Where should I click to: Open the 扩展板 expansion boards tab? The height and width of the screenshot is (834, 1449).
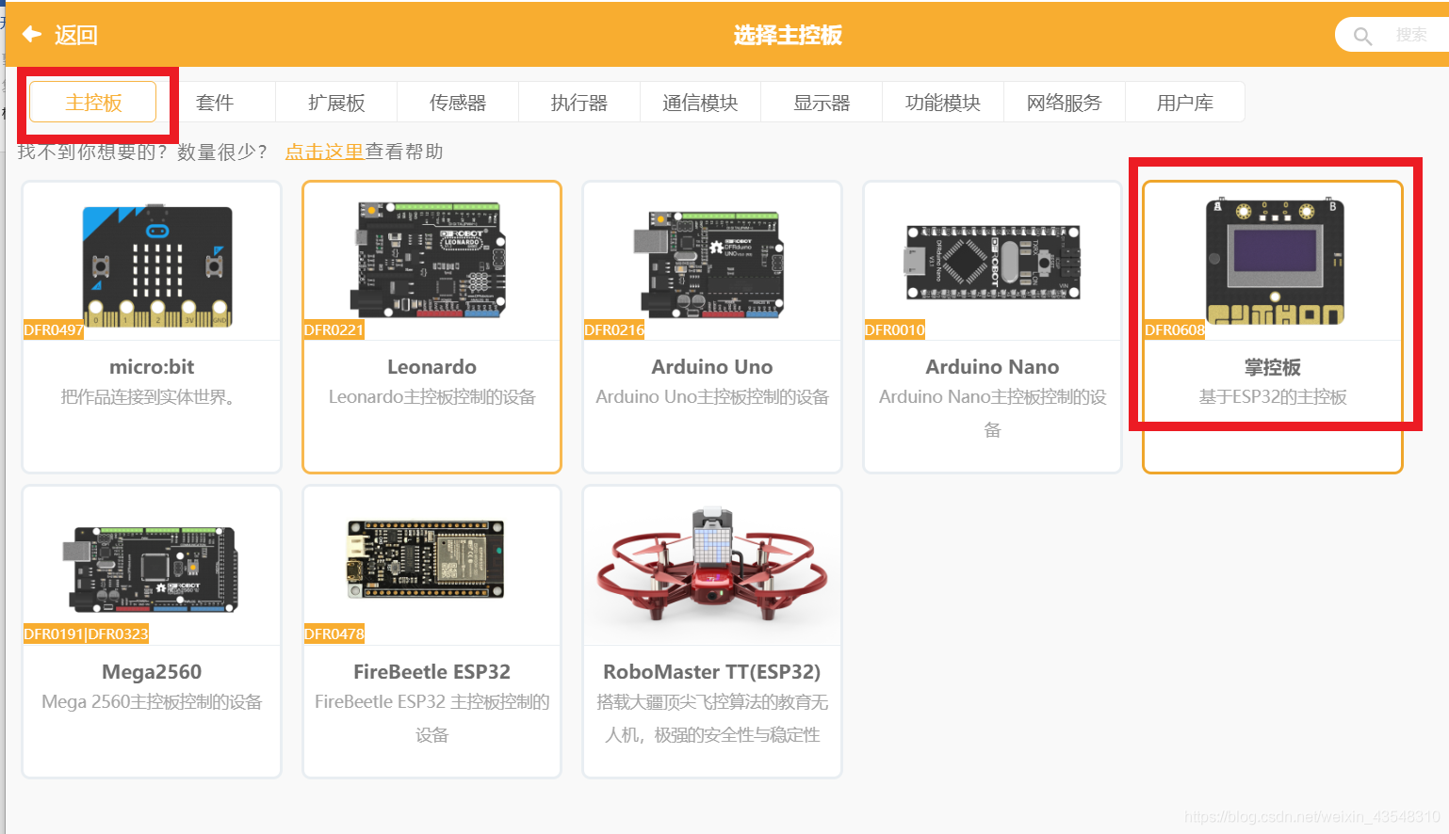click(335, 102)
